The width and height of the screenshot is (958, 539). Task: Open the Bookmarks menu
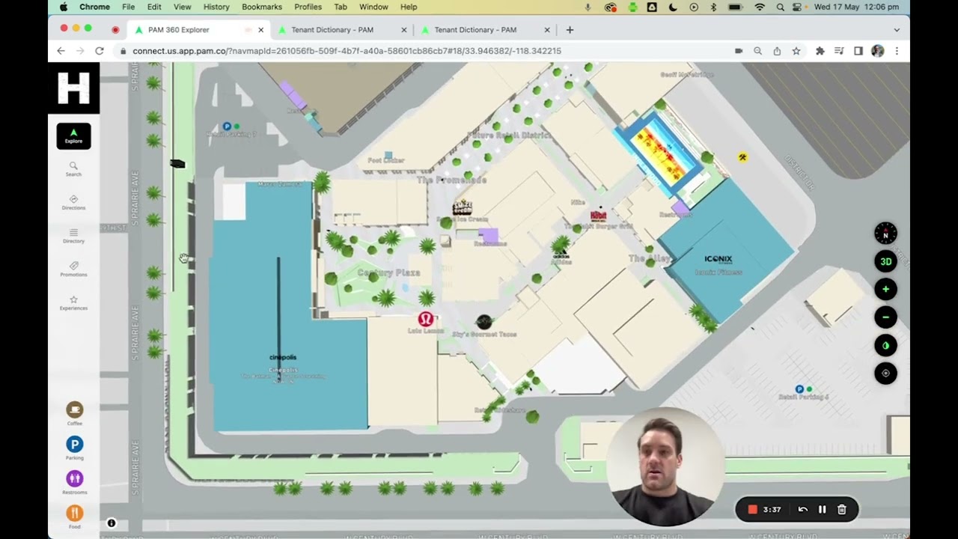[x=262, y=7]
